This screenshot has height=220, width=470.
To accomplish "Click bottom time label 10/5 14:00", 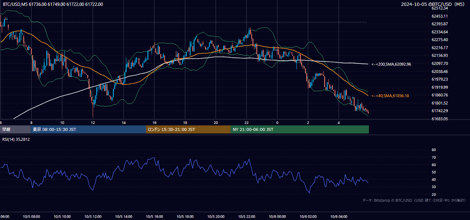I will pos(124,217).
